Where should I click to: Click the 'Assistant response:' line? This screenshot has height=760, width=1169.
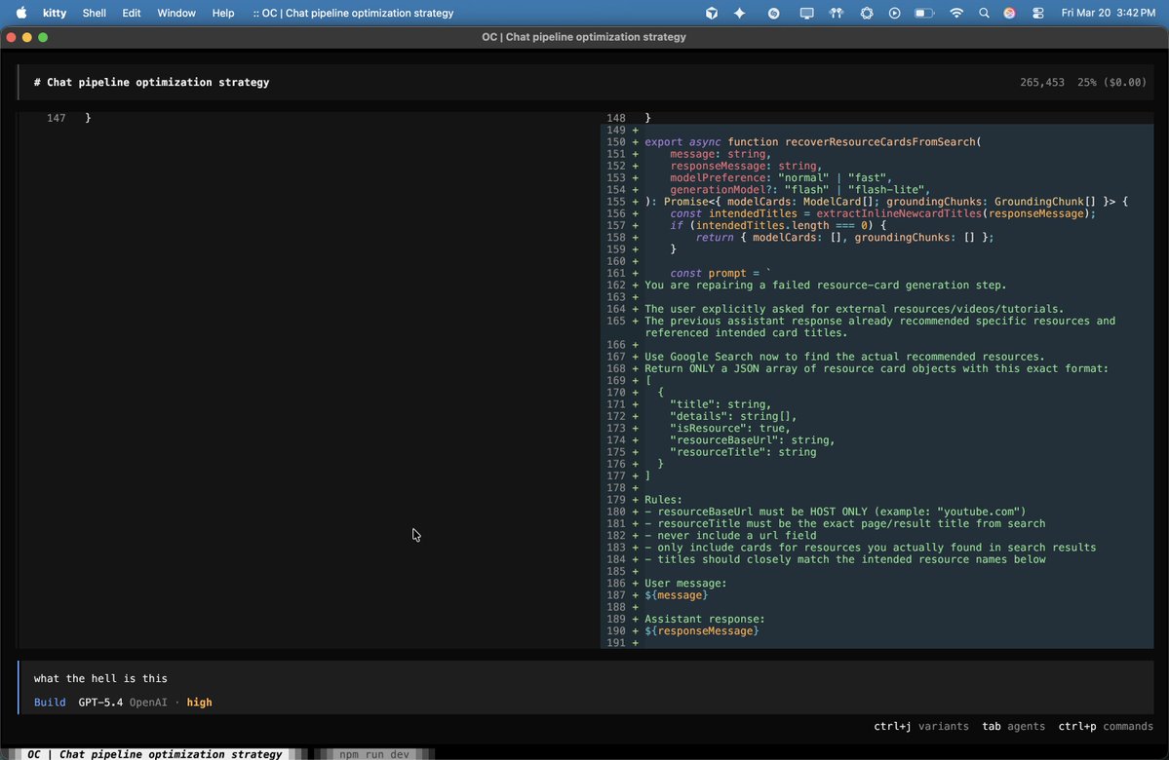tap(705, 619)
